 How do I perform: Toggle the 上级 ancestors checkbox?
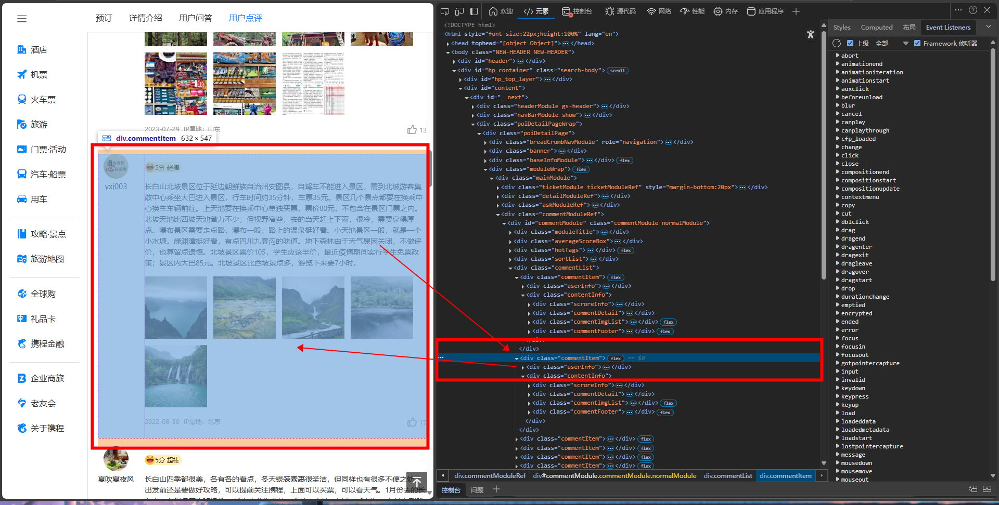point(850,43)
